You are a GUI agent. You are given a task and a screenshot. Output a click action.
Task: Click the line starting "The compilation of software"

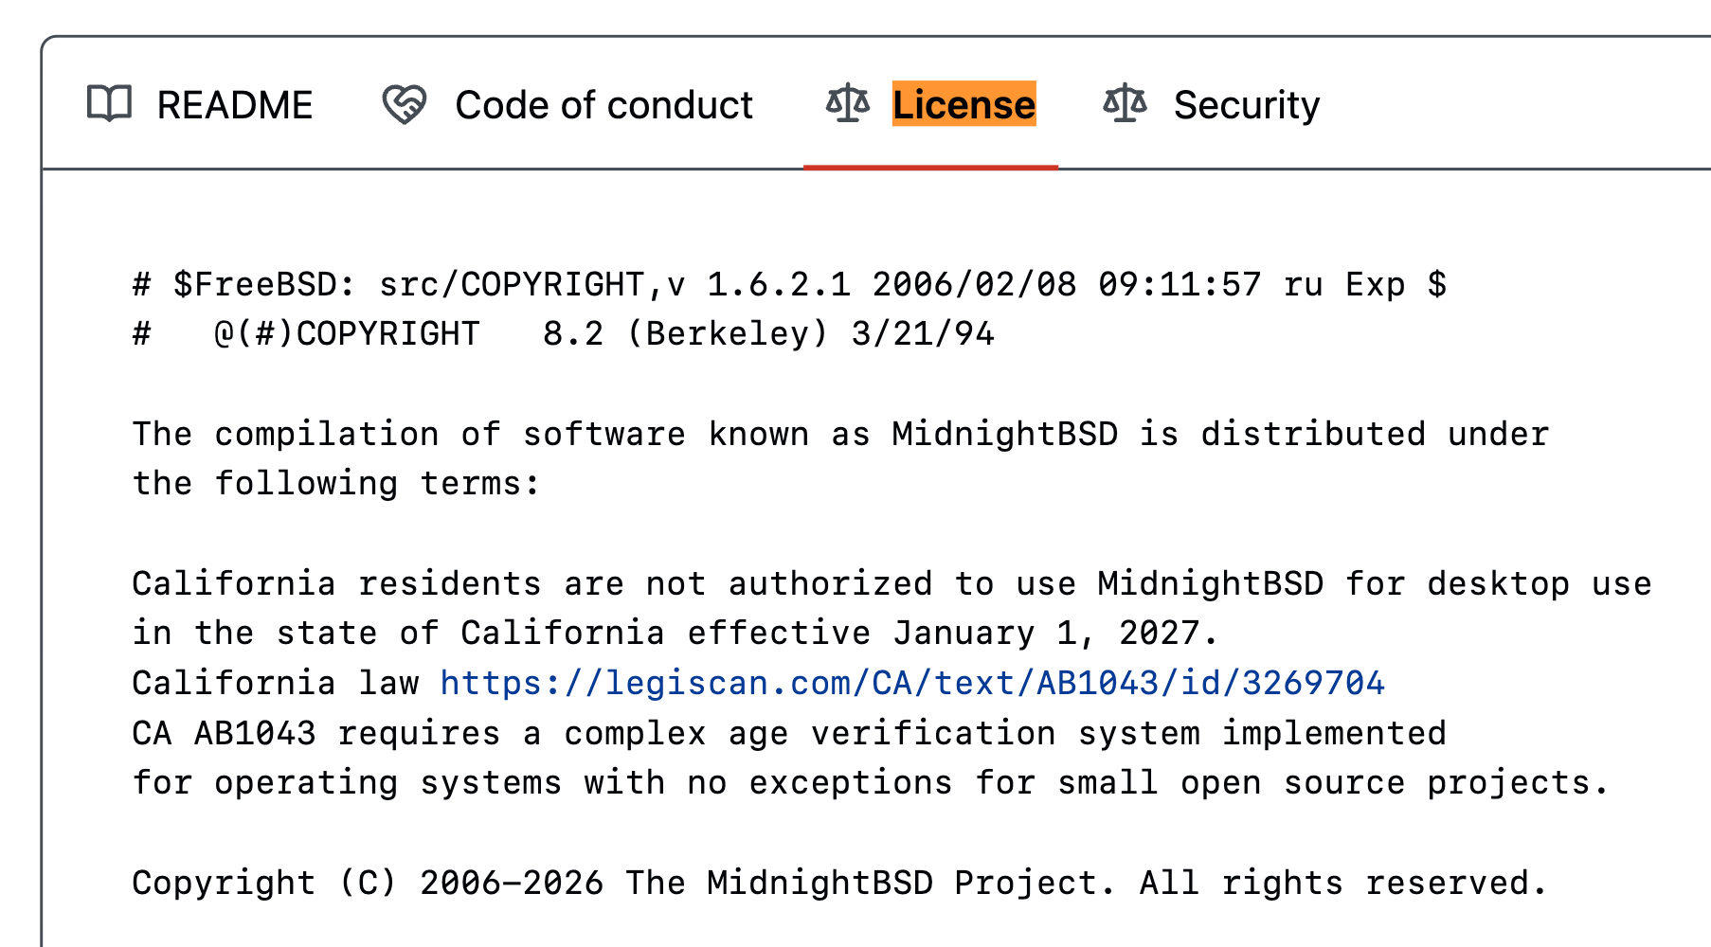point(839,434)
